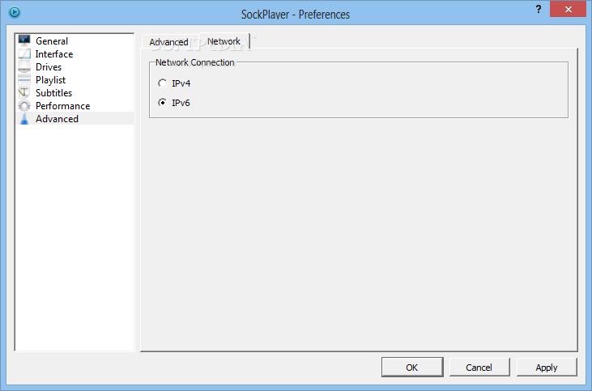The height and width of the screenshot is (391, 592).
Task: Open the Performance preferences category
Action: (75, 106)
